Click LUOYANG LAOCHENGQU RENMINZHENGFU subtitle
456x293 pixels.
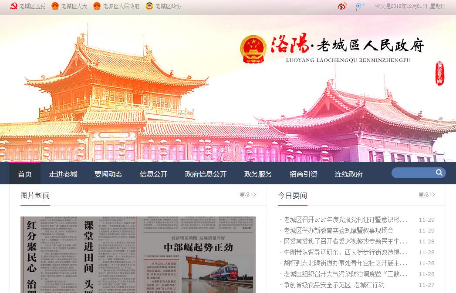(348, 60)
